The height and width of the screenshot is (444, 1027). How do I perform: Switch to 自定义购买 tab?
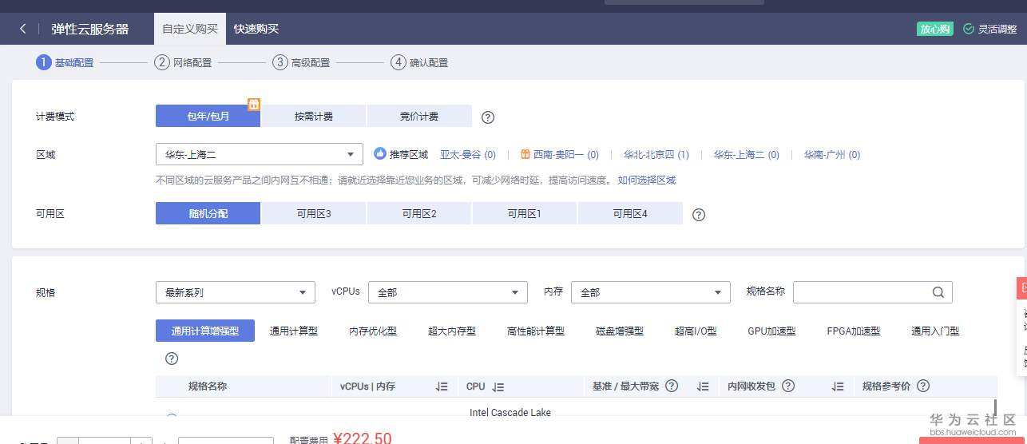190,29
